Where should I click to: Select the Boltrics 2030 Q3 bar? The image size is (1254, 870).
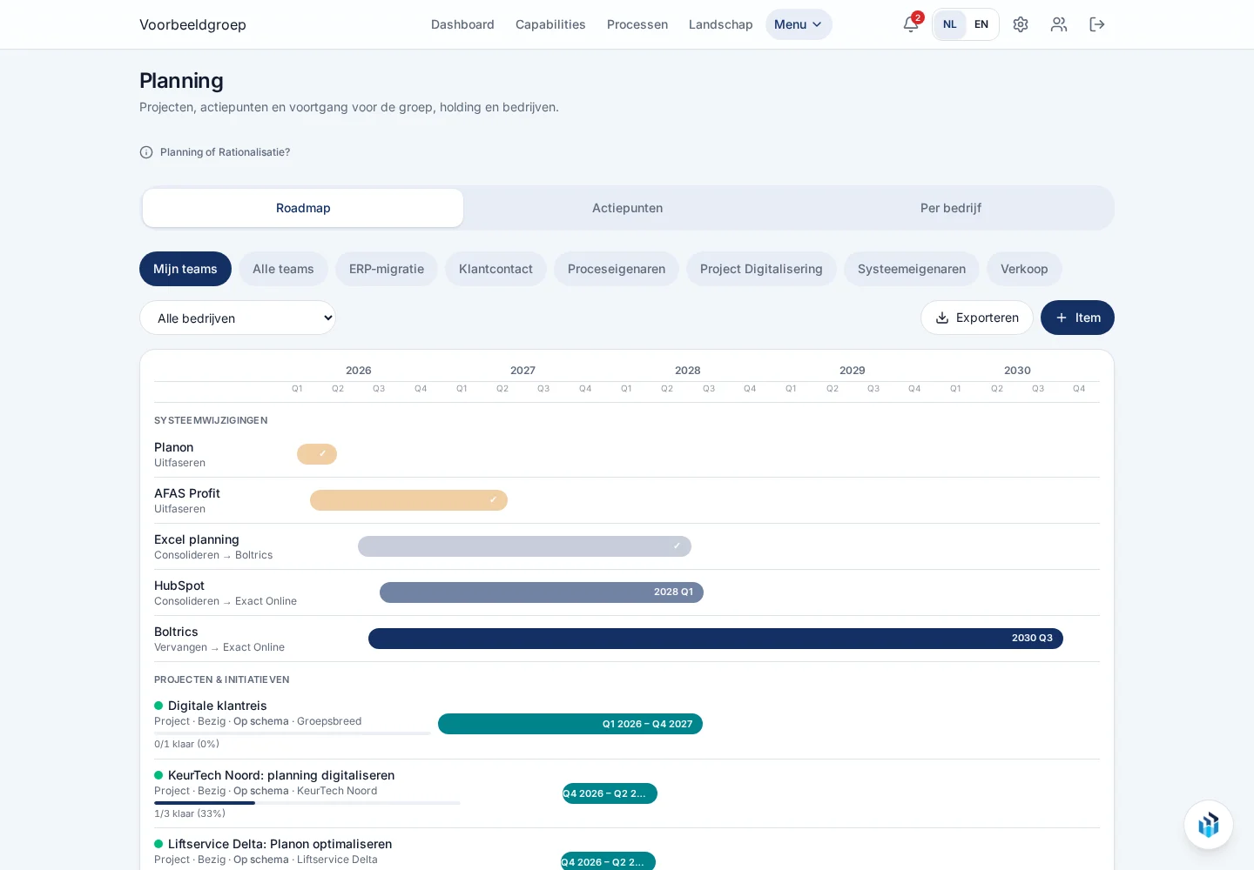tap(716, 639)
